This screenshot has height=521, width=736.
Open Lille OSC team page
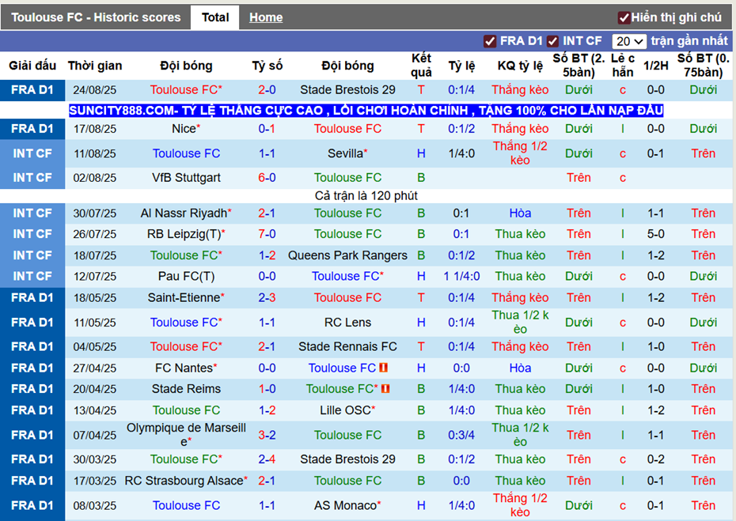click(x=347, y=410)
